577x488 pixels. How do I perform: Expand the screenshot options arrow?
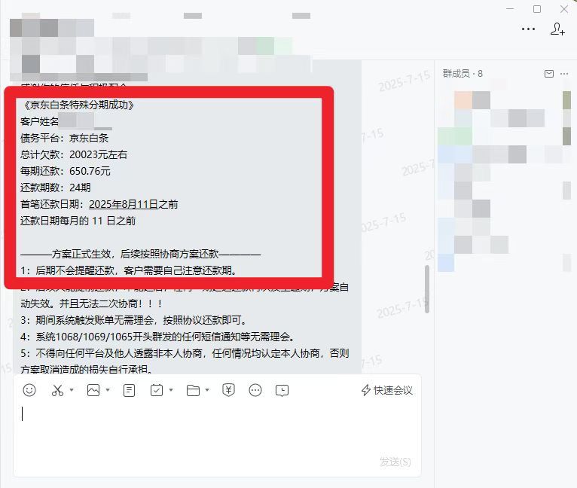(72, 390)
